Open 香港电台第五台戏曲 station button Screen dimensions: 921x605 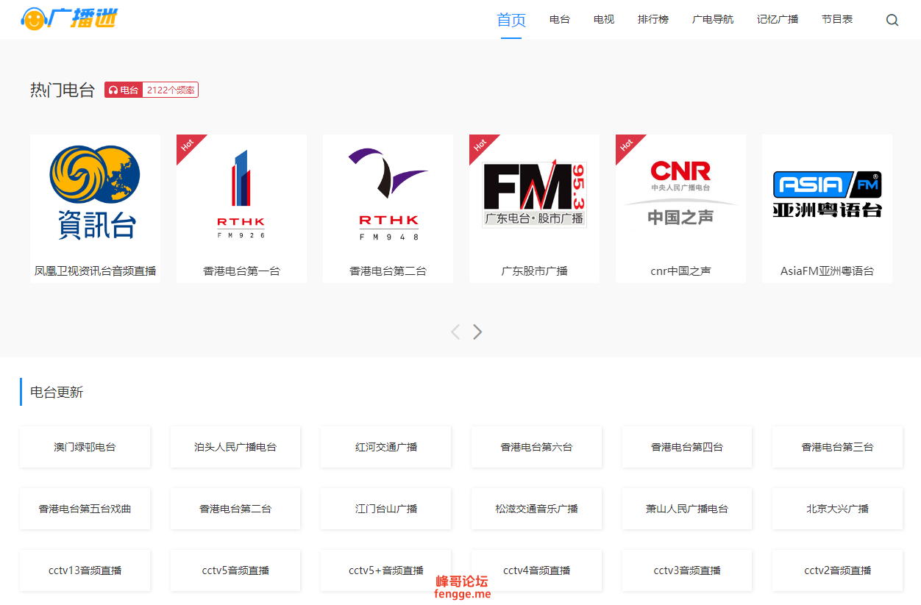(x=85, y=509)
